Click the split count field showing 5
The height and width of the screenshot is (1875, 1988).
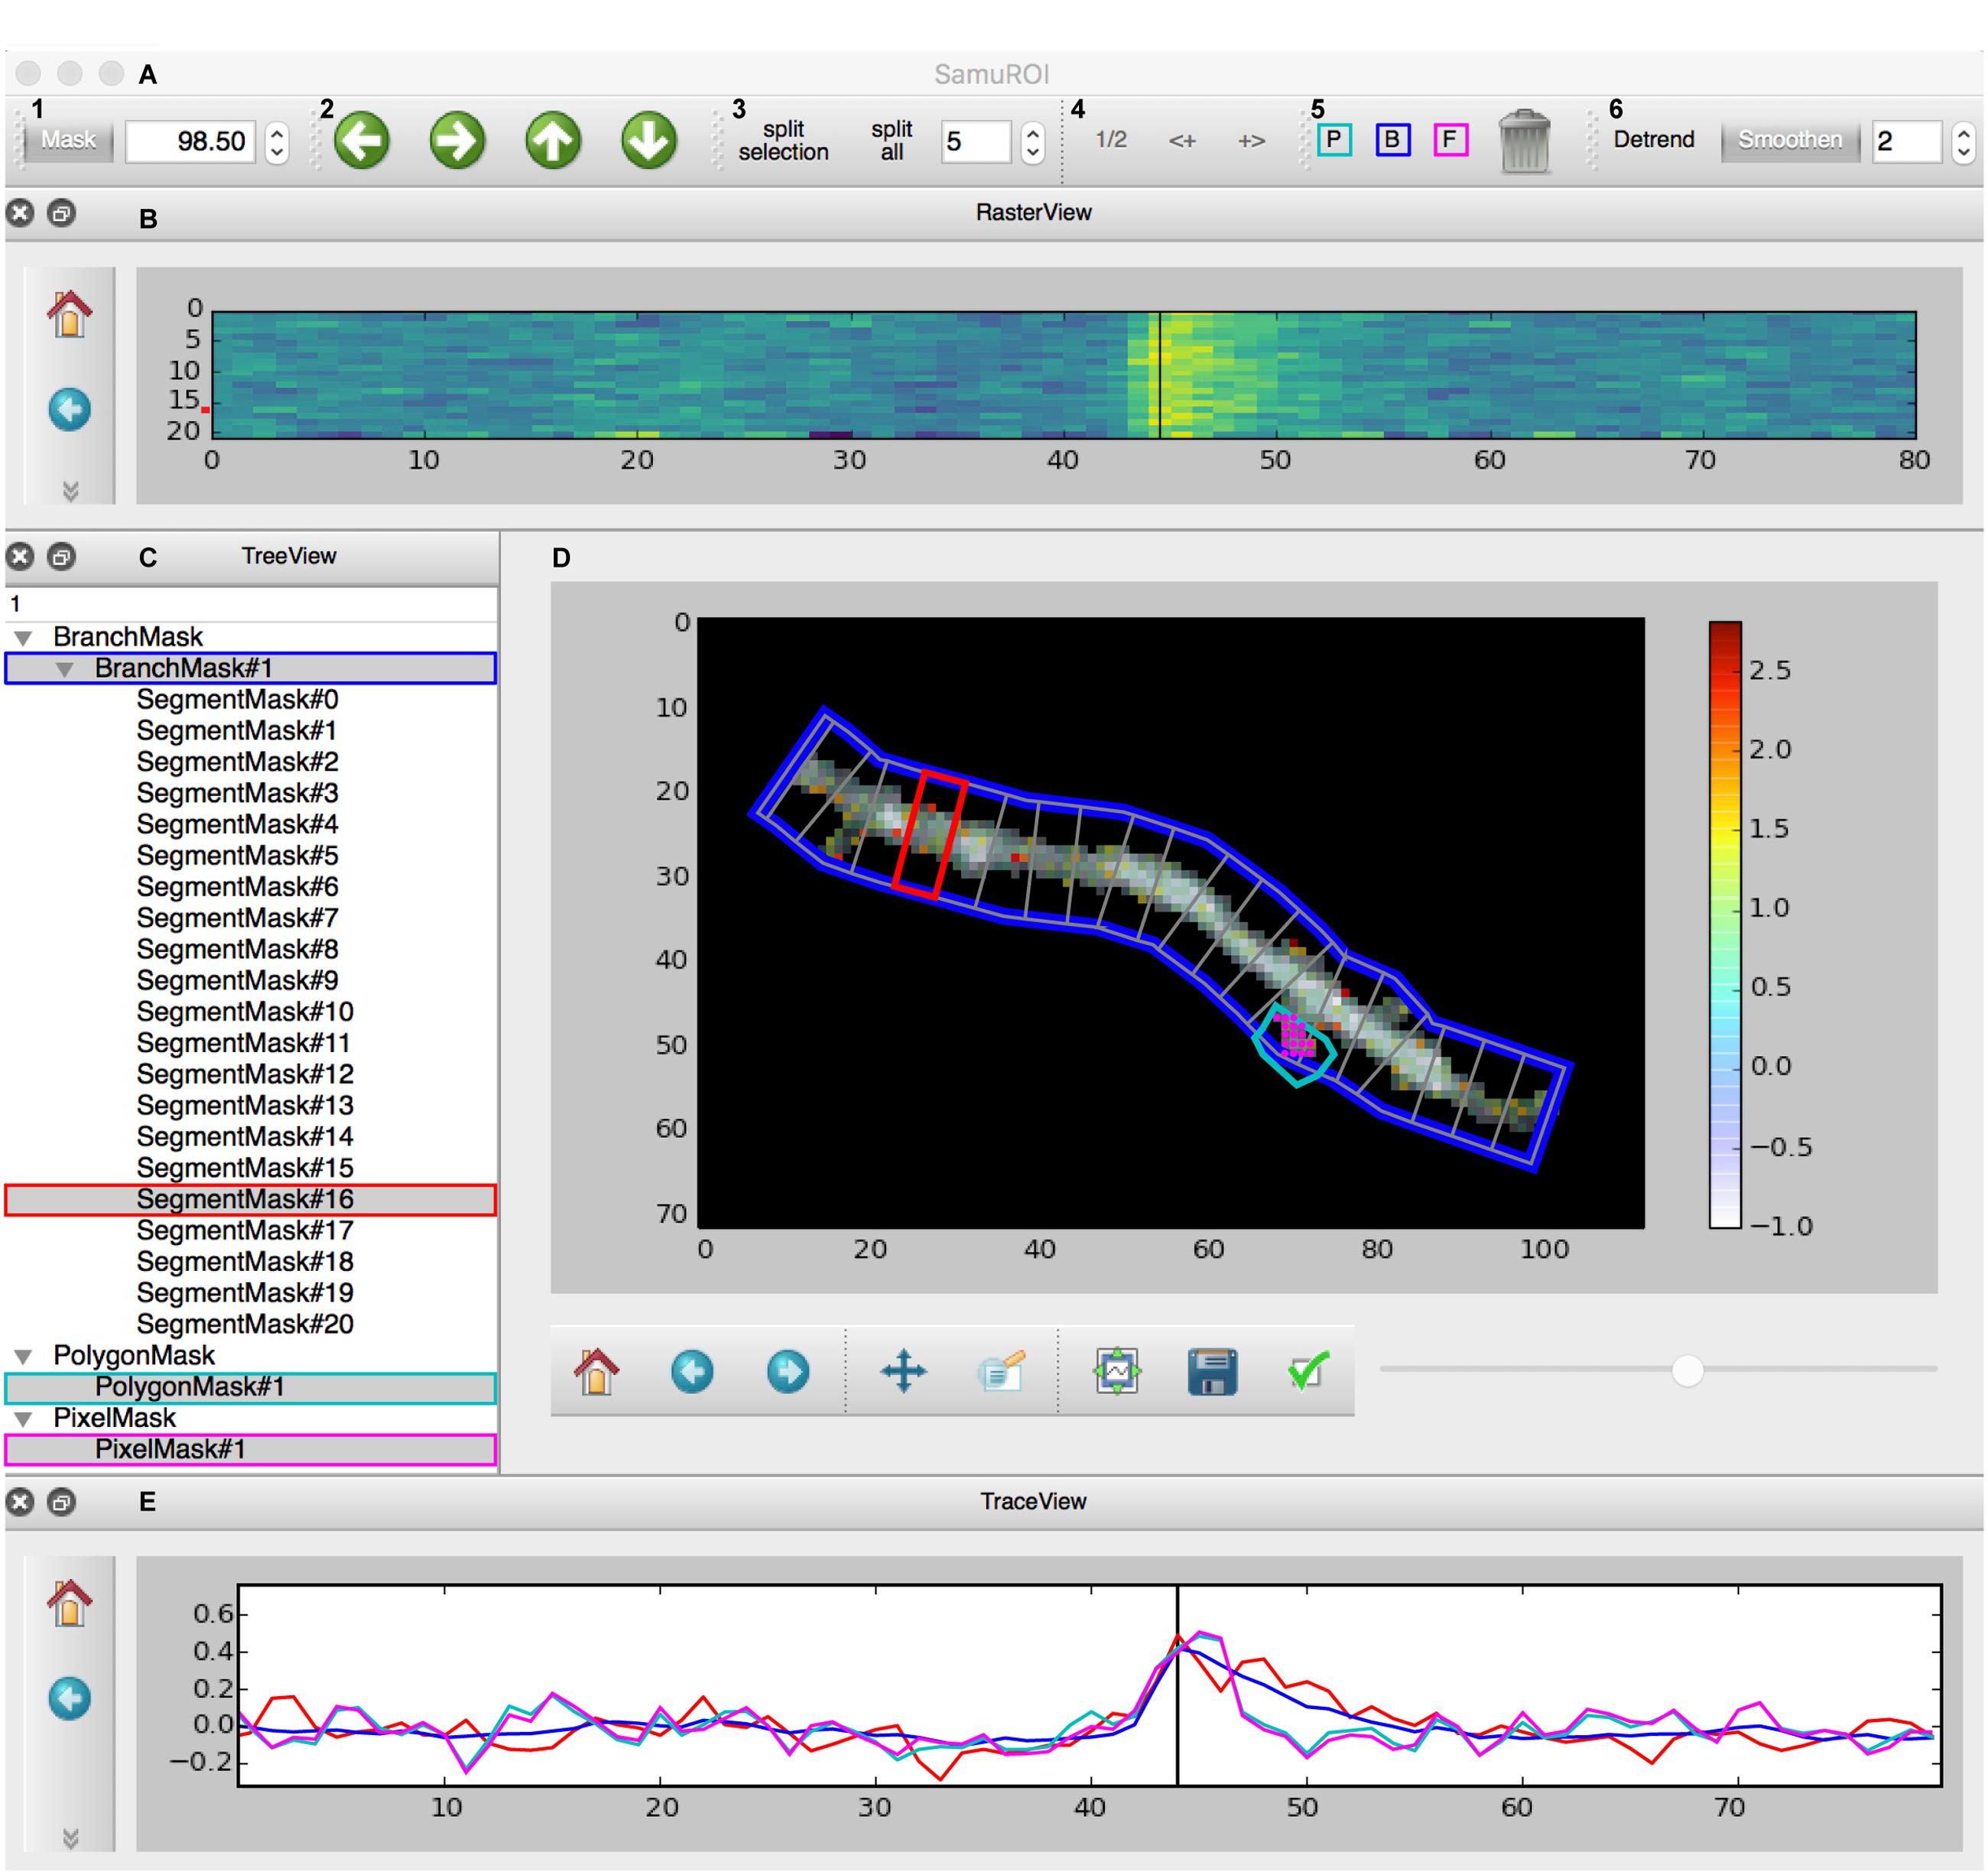[975, 141]
